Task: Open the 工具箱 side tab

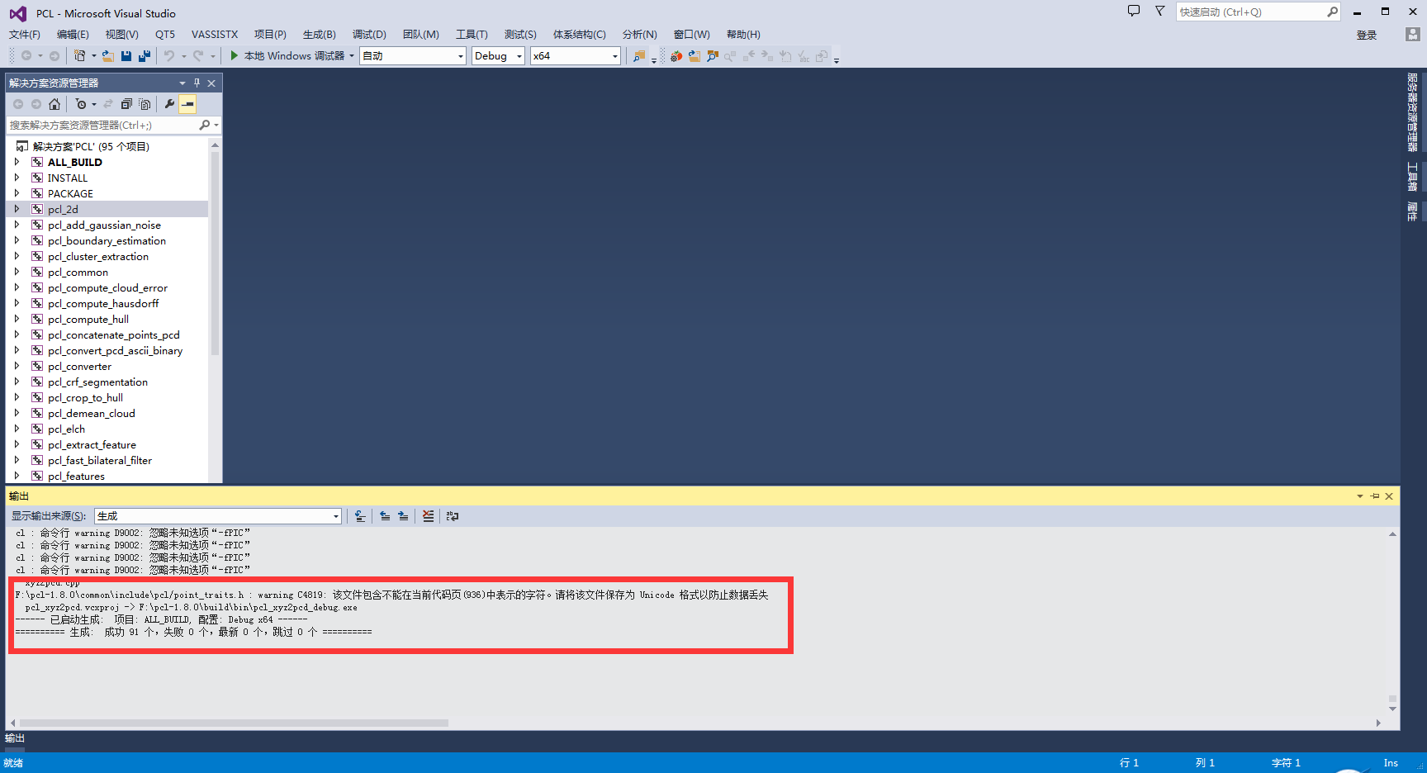Action: click(x=1412, y=178)
